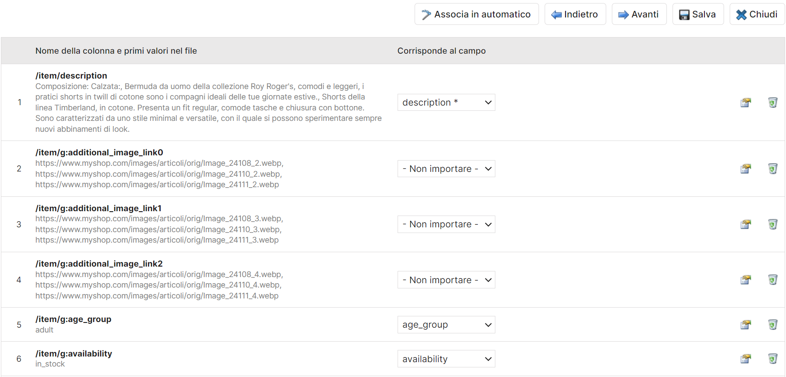Change the availability field dropdown selection
Screen dimensions: 786x377
[x=446, y=359]
